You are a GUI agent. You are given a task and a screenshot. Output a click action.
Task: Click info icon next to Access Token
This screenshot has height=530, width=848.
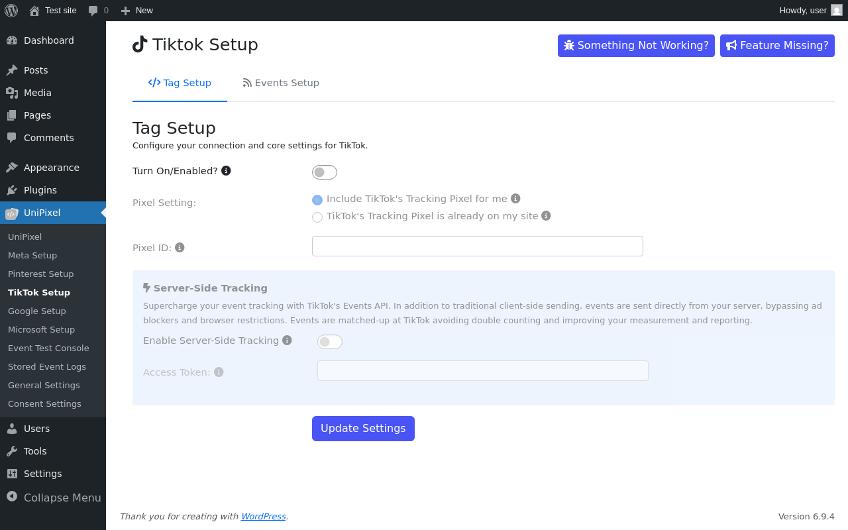coord(219,372)
